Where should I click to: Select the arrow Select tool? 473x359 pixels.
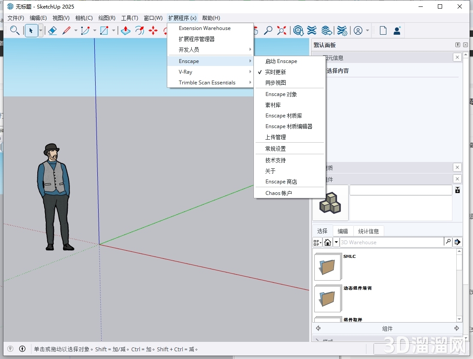31,30
